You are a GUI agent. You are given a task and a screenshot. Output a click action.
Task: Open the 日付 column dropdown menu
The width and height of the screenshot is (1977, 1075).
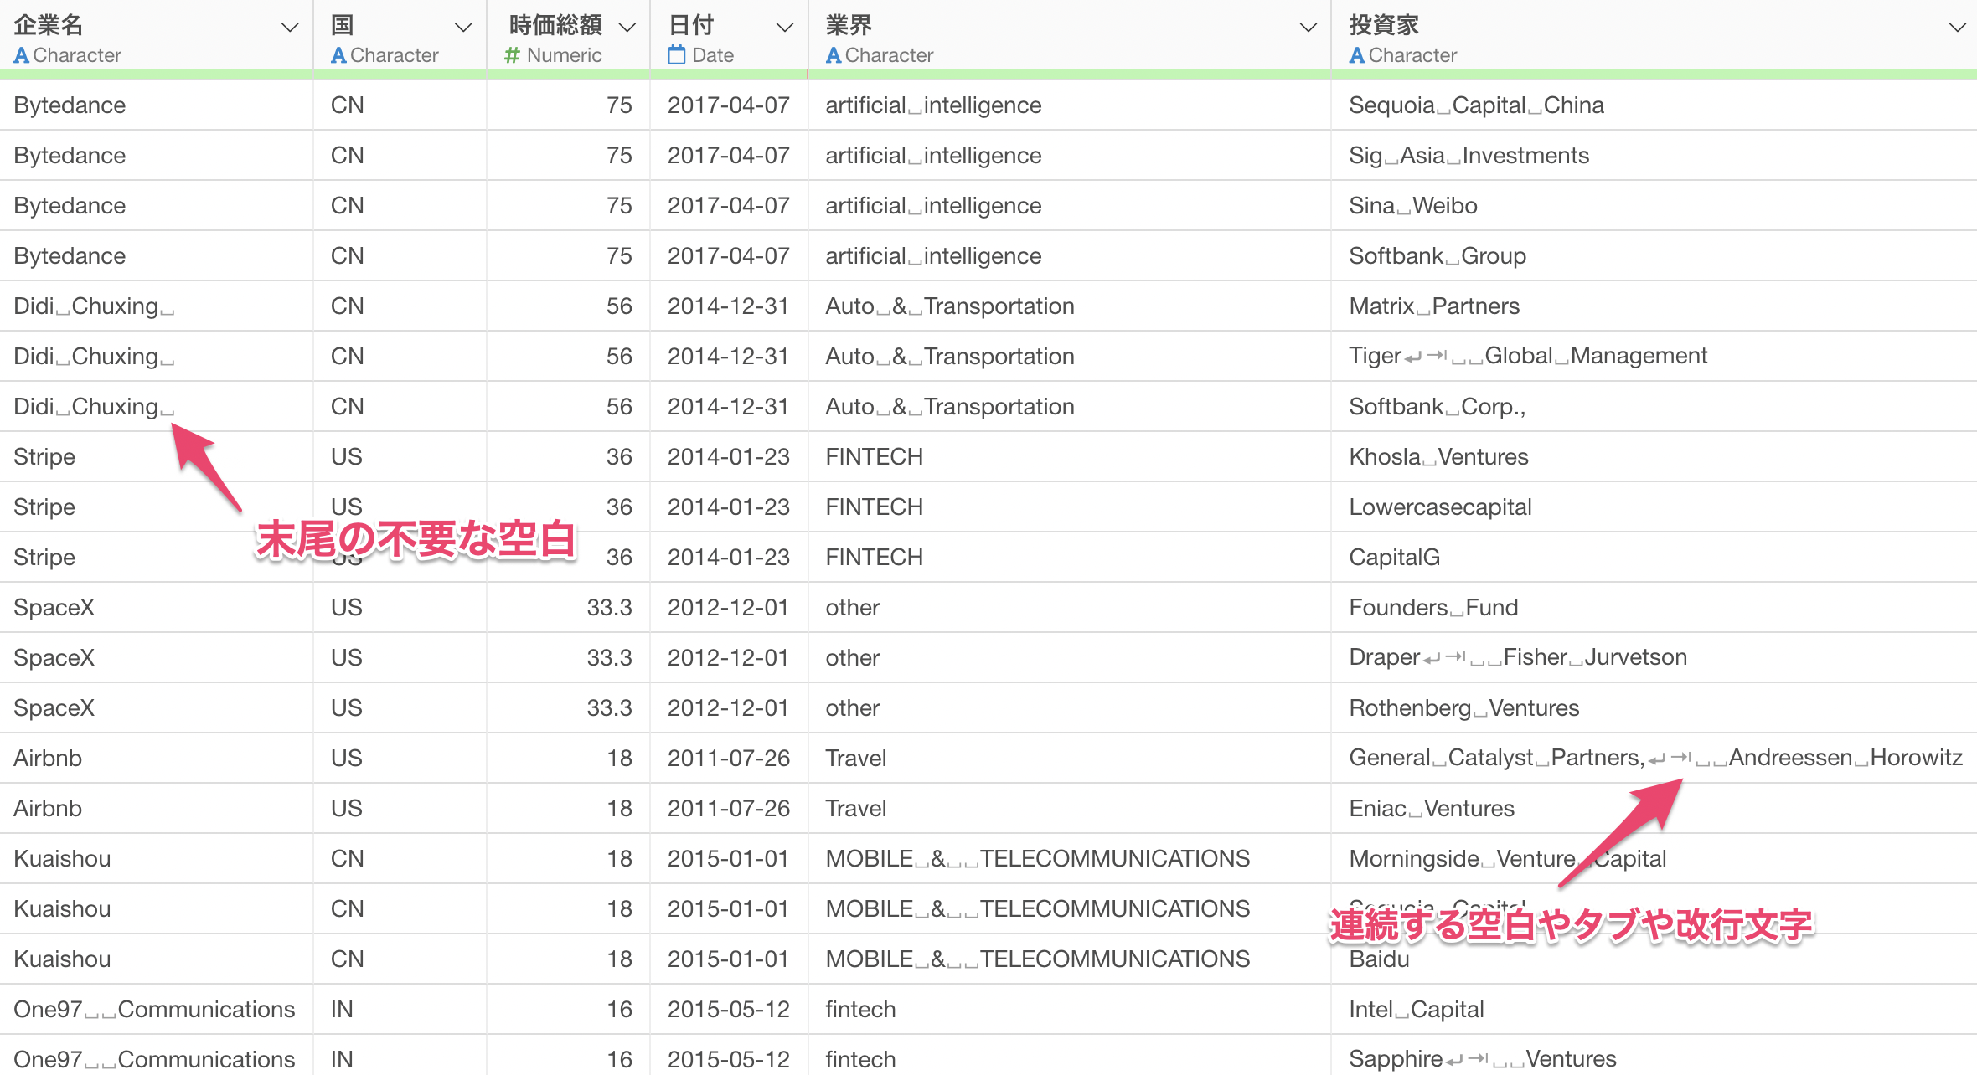tap(784, 28)
